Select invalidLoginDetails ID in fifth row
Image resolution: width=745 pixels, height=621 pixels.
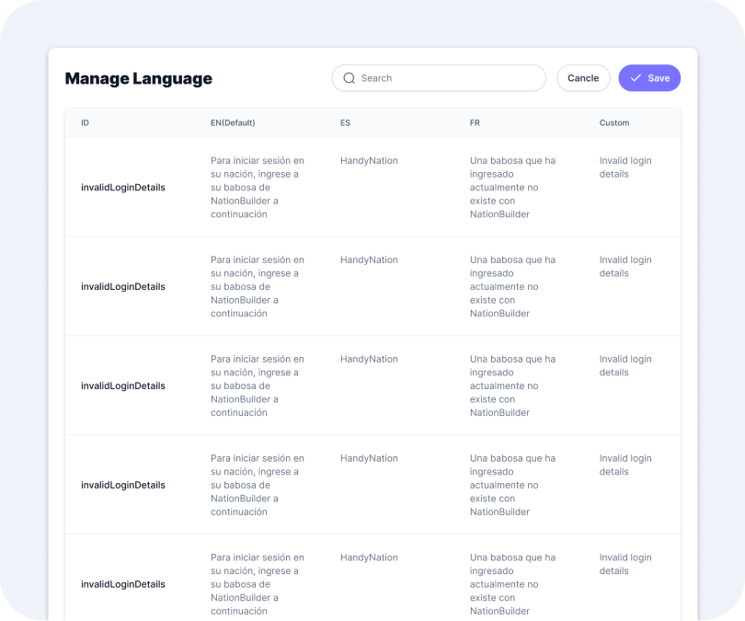[123, 585]
